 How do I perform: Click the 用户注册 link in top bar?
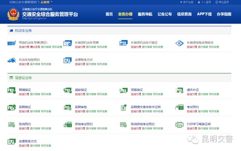pos(187,2)
